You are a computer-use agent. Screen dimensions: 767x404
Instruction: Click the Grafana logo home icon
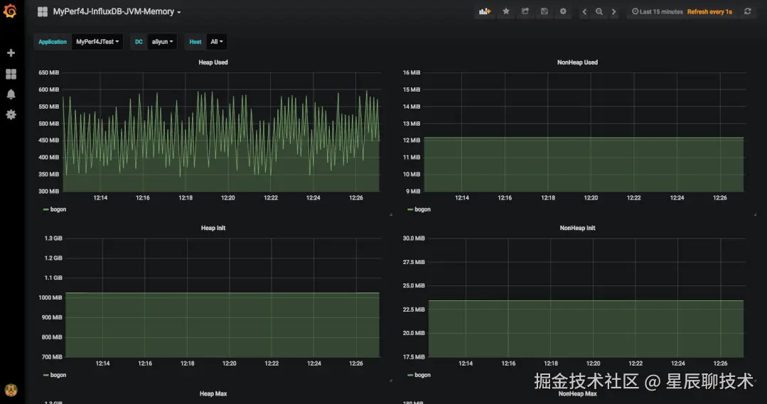click(x=11, y=12)
